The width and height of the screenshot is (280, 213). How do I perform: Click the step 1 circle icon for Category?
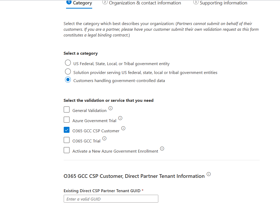coord(68,2)
